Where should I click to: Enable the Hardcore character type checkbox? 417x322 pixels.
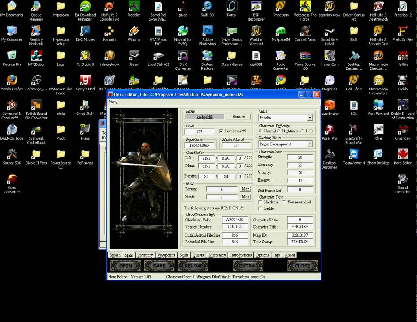[x=261, y=202]
